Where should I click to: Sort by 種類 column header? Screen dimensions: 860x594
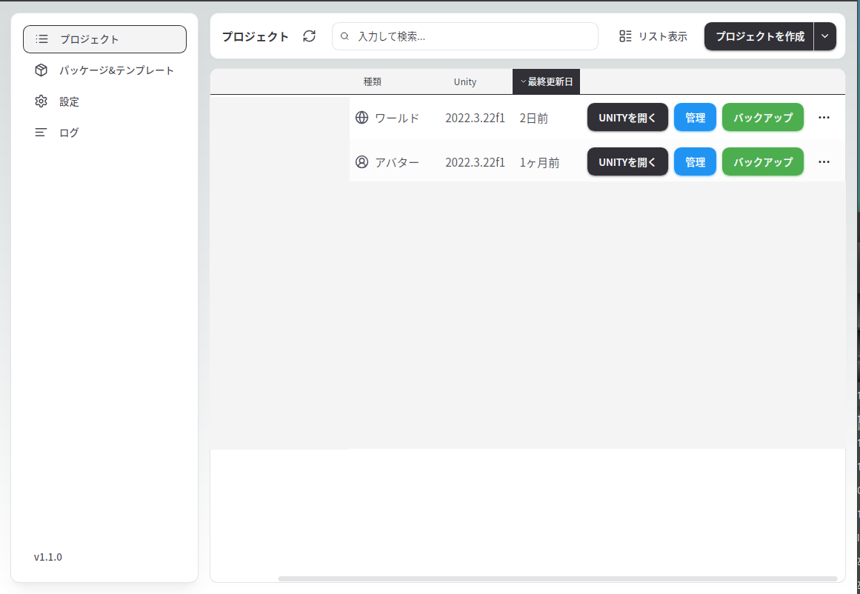(x=373, y=81)
